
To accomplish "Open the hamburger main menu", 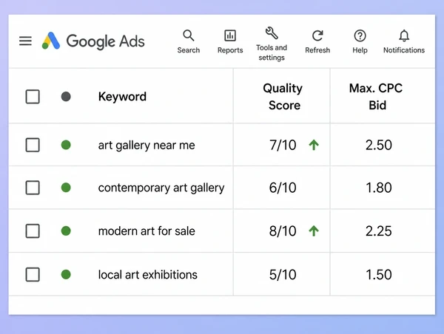I will 25,41.
